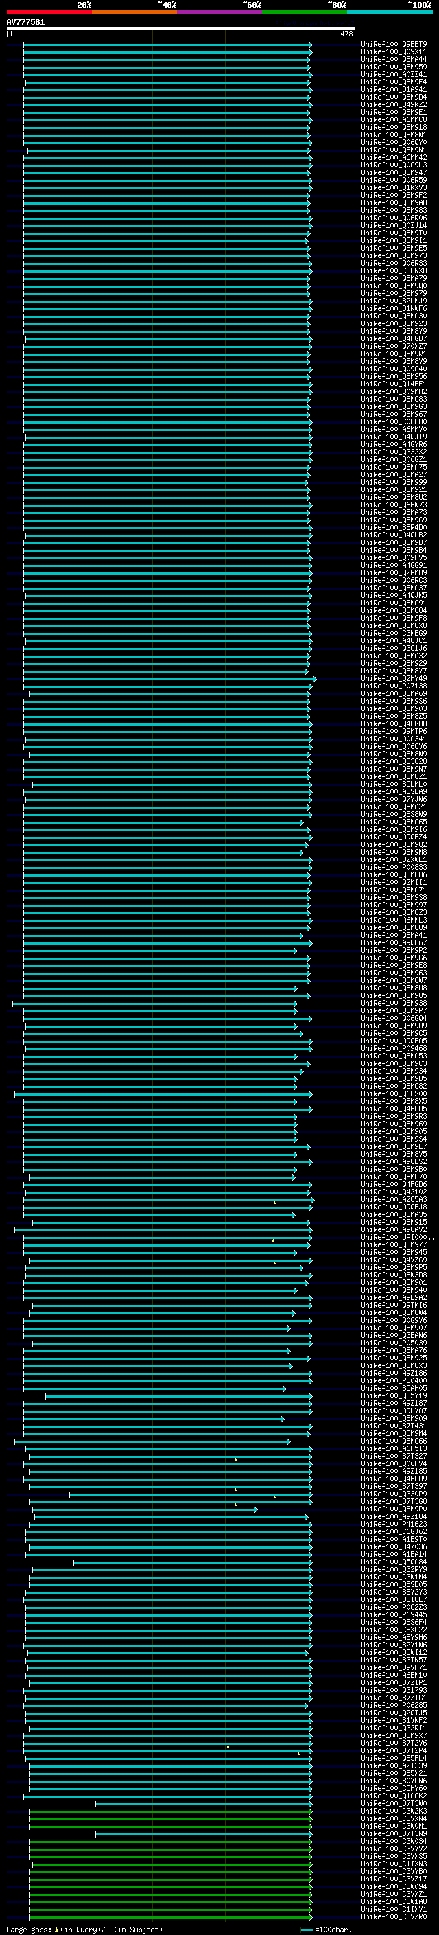The height and width of the screenshot is (1935, 439).
Task: Select the UniRef100_Q06GQ4 label
Action: click(394, 1019)
